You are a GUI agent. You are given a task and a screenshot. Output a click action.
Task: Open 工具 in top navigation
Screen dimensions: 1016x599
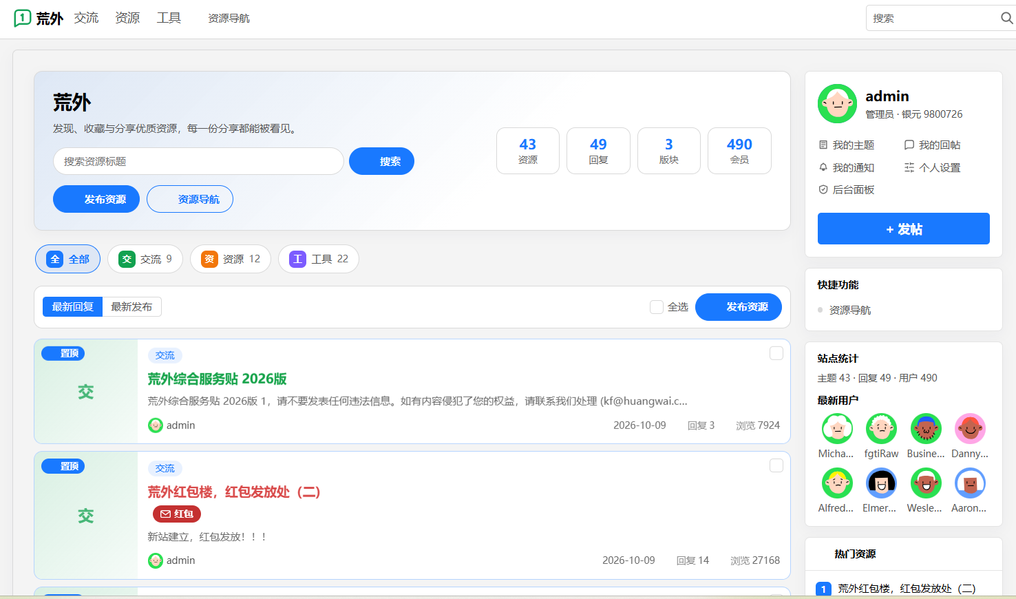tap(169, 18)
